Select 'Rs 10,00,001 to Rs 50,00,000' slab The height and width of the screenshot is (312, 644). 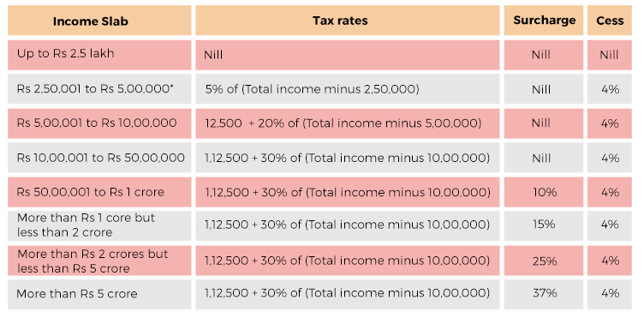(99, 158)
